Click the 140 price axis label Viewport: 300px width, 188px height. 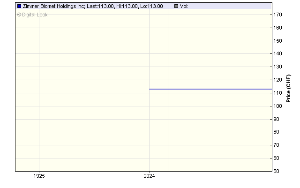(x=277, y=53)
